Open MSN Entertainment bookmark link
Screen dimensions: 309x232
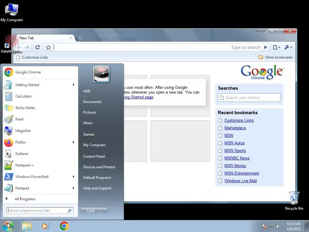tap(242, 173)
